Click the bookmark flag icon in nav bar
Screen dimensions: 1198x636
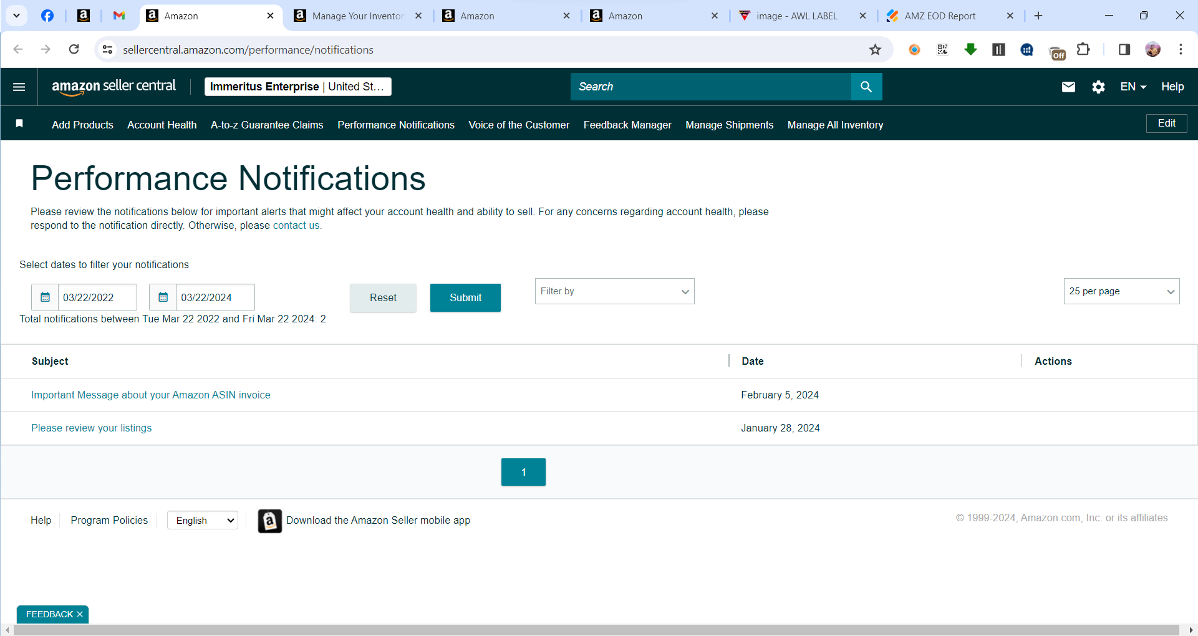(20, 123)
